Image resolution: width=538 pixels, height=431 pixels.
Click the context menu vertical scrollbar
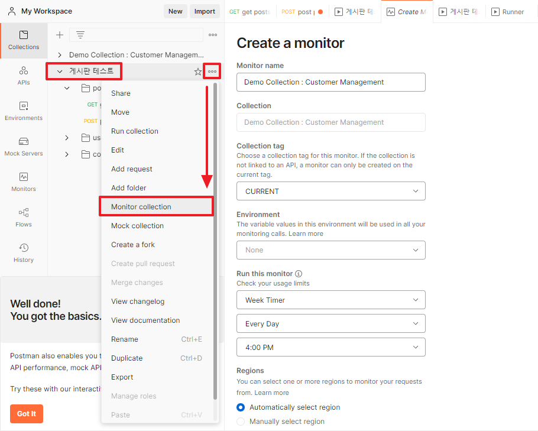point(215,241)
